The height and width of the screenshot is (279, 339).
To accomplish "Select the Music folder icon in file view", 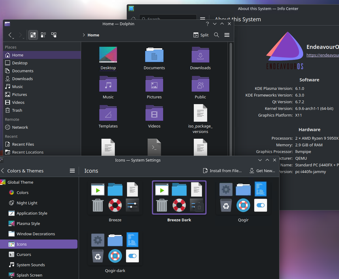I will [108, 84].
